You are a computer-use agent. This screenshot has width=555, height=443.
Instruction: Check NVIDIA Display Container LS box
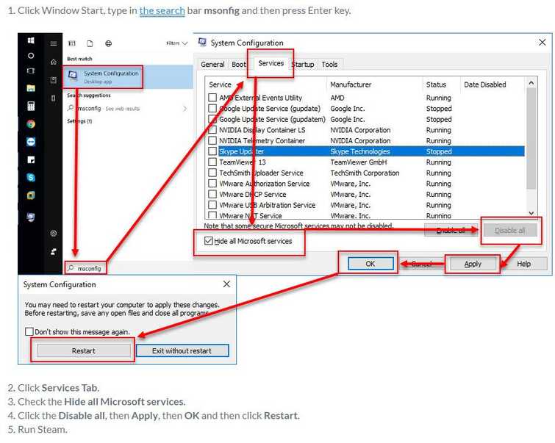tap(212, 129)
